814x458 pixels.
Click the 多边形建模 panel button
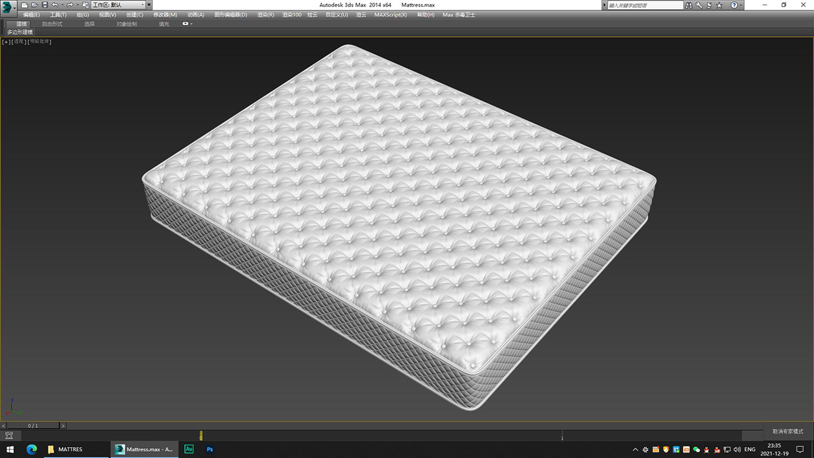[20, 32]
